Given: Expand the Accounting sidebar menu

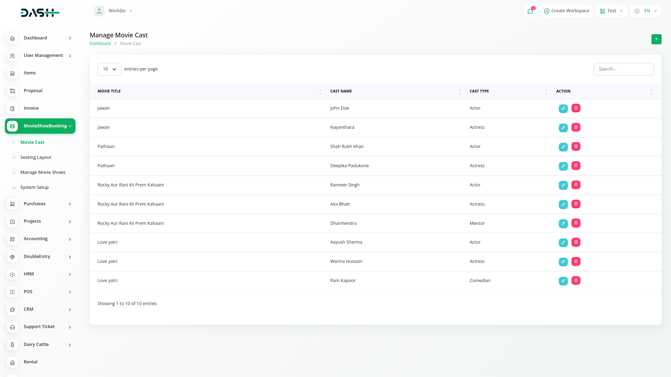Looking at the screenshot, I should [x=40, y=239].
